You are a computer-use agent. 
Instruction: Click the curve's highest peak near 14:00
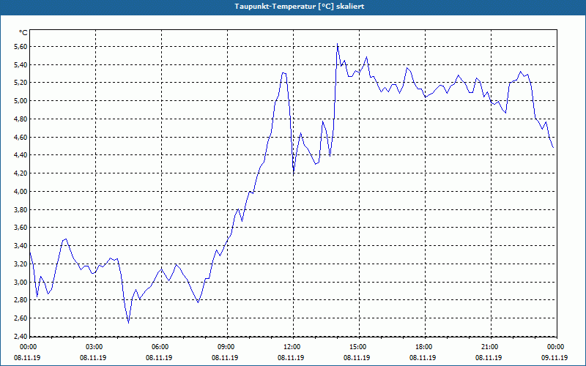click(x=337, y=44)
